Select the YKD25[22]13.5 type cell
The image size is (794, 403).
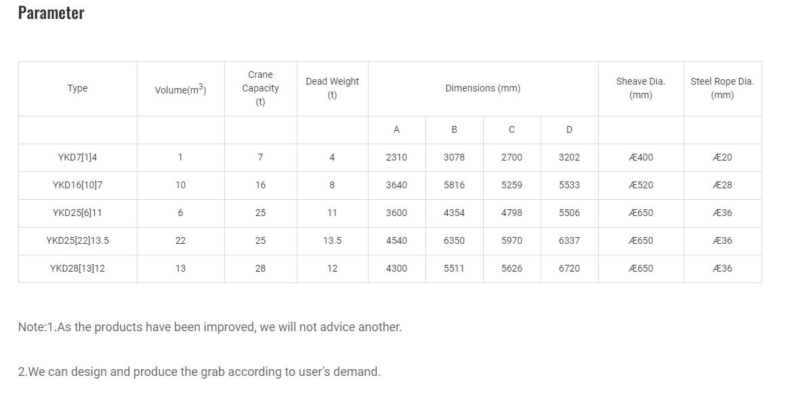[77, 240]
